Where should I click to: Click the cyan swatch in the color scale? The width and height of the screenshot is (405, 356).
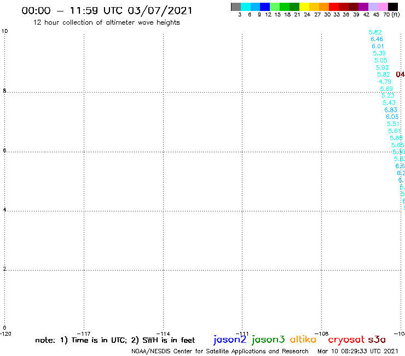click(246, 7)
